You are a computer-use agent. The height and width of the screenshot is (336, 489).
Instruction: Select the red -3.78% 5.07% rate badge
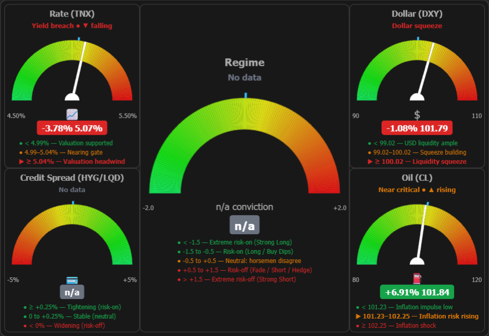pyautogui.click(x=72, y=128)
